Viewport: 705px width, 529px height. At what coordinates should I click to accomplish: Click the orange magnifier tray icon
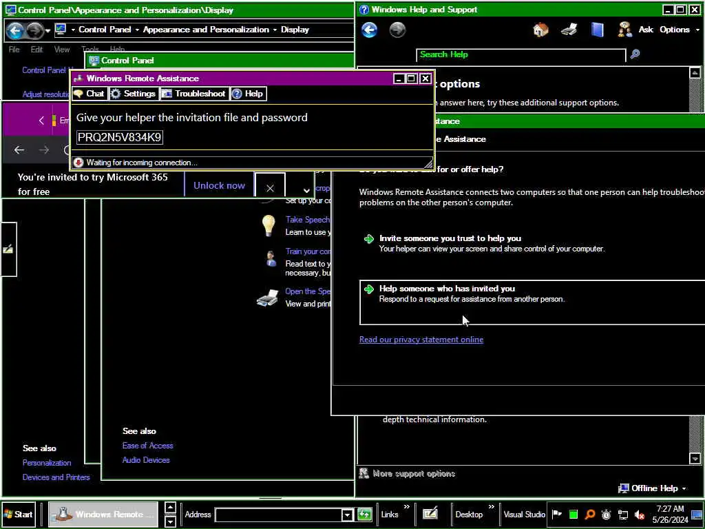tap(590, 515)
